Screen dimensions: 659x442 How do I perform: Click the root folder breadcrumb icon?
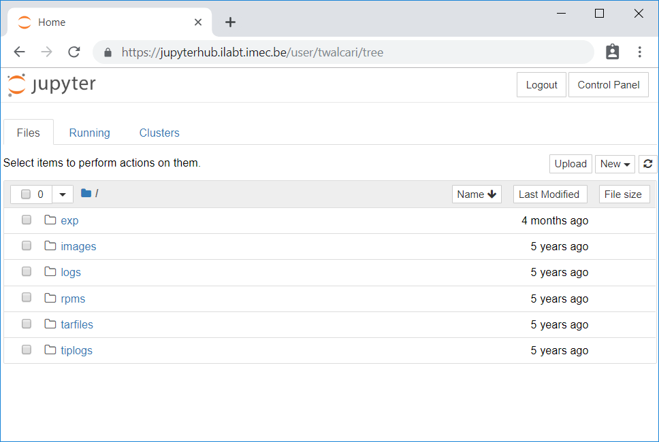[x=86, y=193]
